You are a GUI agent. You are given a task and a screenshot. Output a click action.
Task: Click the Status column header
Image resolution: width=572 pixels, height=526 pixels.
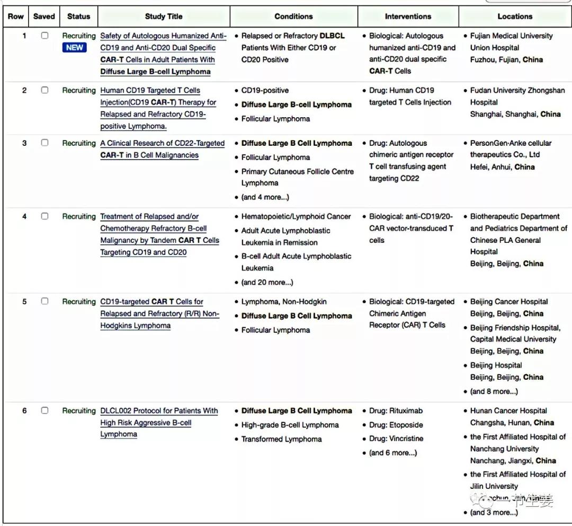(x=79, y=16)
